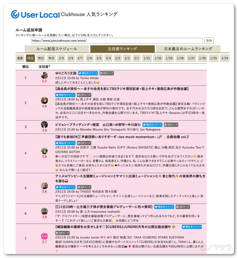Choose the 2/5 date ranking
The height and width of the screenshot is (258, 238).
click(x=99, y=58)
